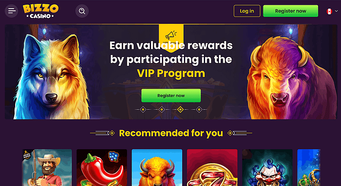
Task: Go to the second banner slide dot
Action: click(x=161, y=109)
